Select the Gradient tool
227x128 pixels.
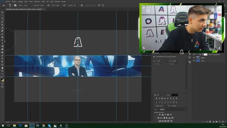(2, 46)
